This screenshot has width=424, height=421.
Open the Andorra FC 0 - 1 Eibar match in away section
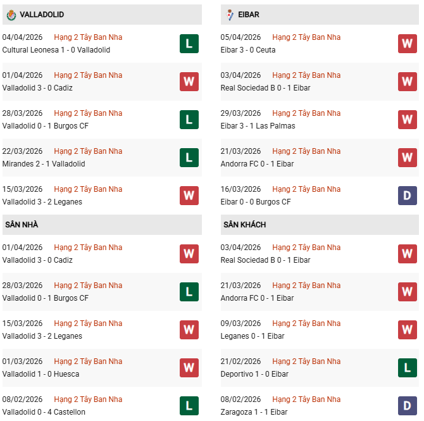click(257, 298)
